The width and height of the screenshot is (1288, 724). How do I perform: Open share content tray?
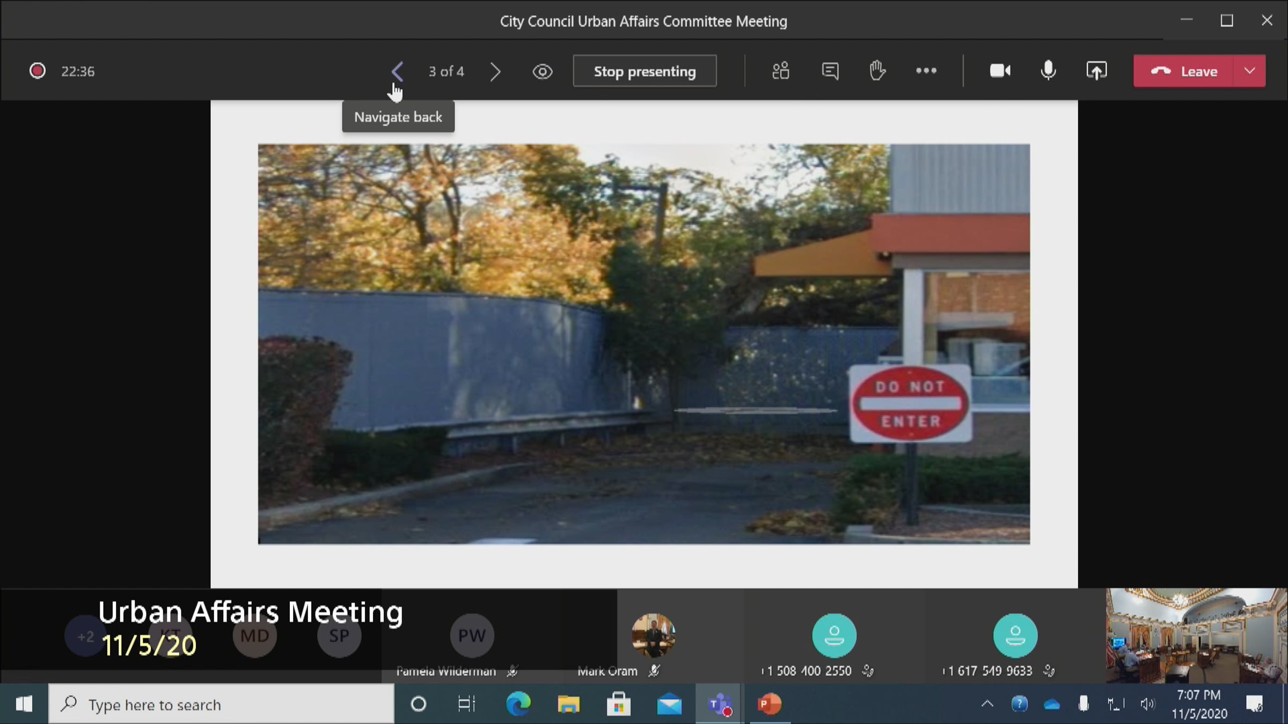(x=1096, y=71)
